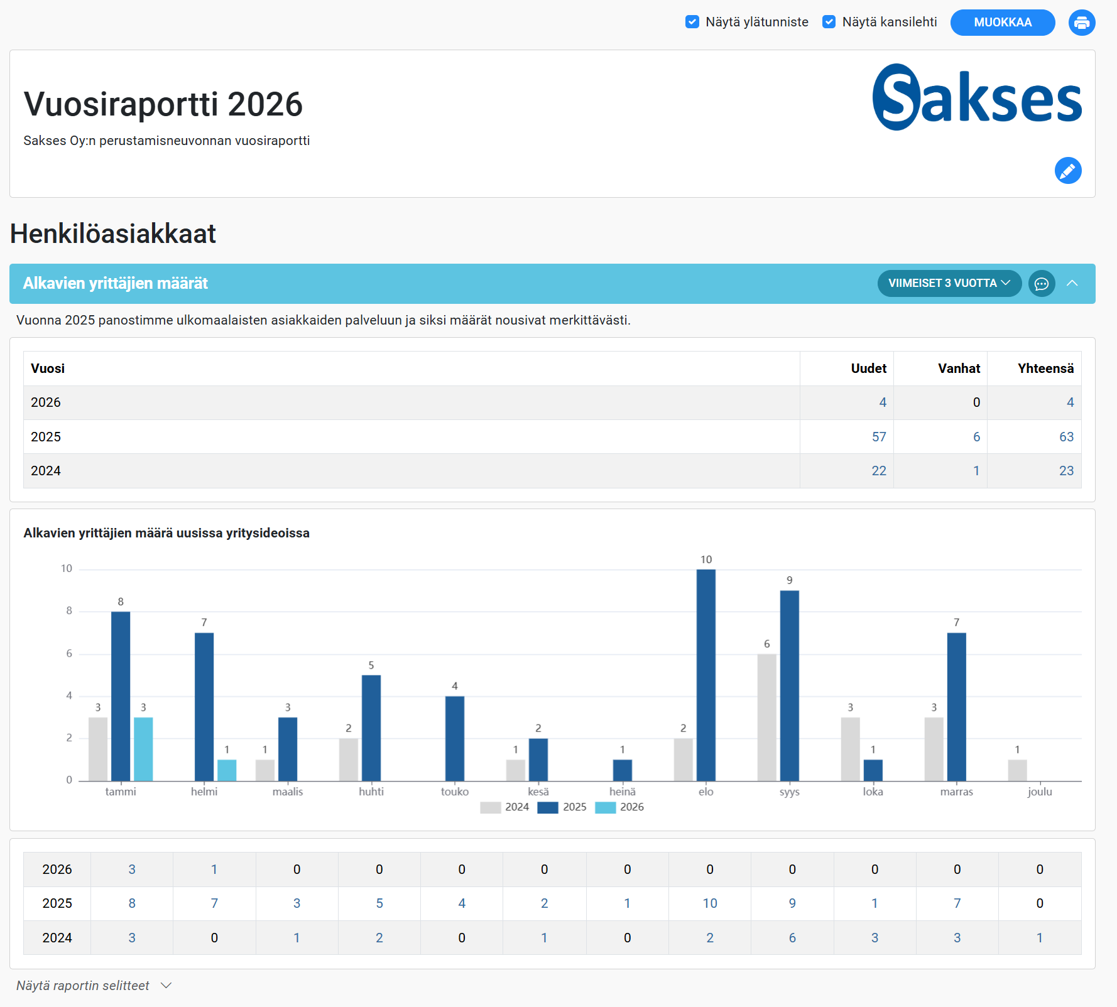Open 2024 Yhteensä value 23
Viewport: 1117px width, 1007px height.
point(1066,471)
